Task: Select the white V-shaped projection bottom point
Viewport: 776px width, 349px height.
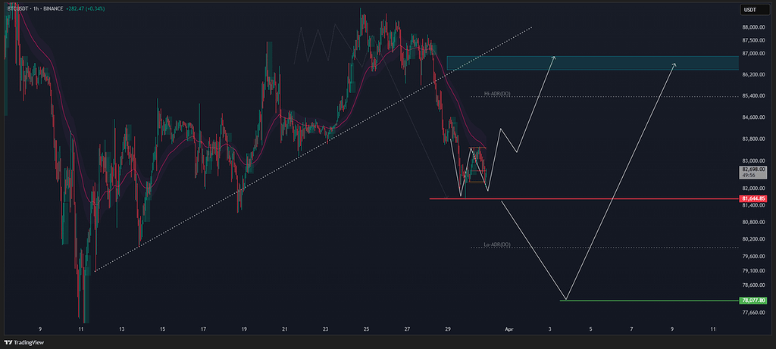Action: pyautogui.click(x=565, y=299)
